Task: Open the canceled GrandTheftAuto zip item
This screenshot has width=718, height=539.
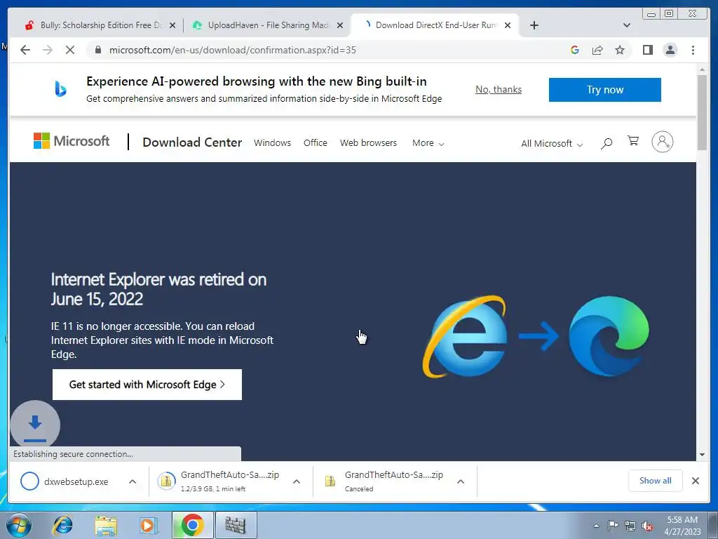Action: pyautogui.click(x=384, y=481)
